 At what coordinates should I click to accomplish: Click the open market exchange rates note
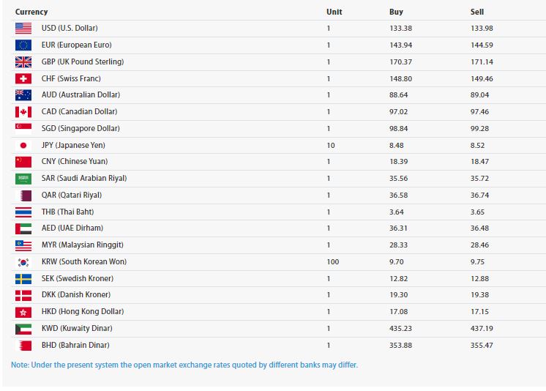(x=184, y=365)
